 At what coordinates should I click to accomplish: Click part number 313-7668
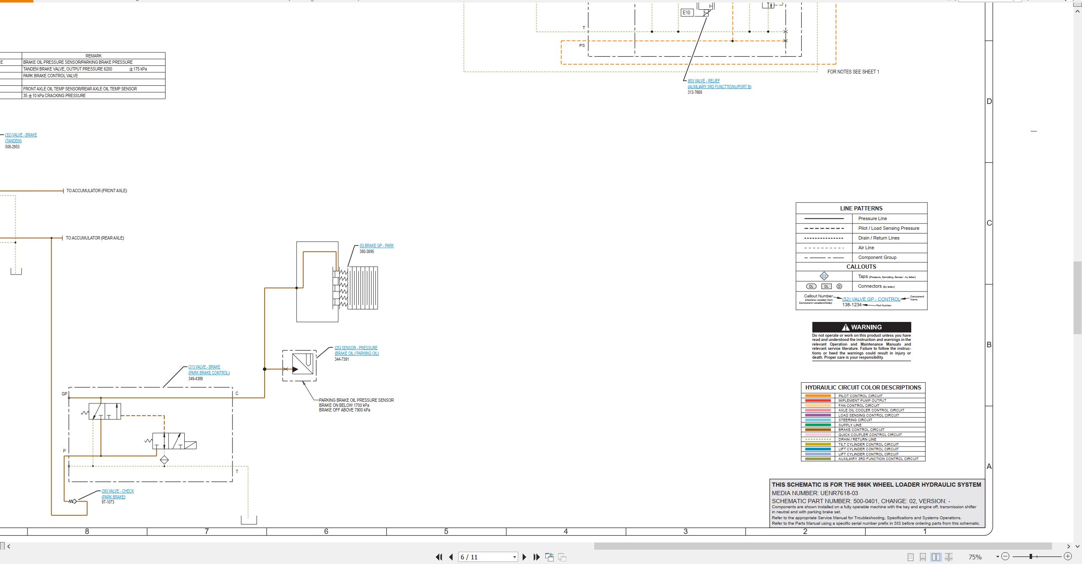695,92
